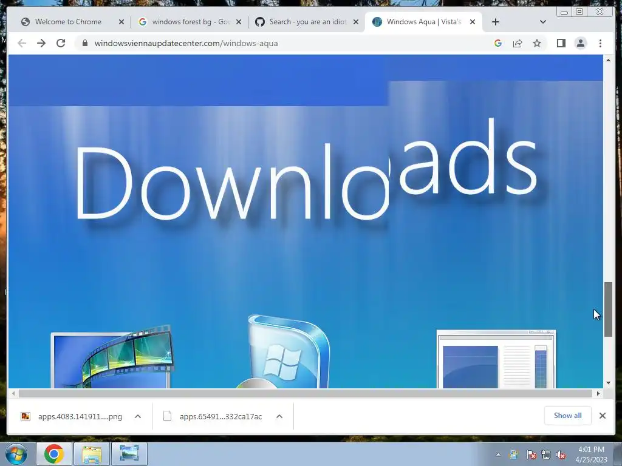Click the Windows recycle bin logo image
This screenshot has height=466, width=622.
pos(282,351)
